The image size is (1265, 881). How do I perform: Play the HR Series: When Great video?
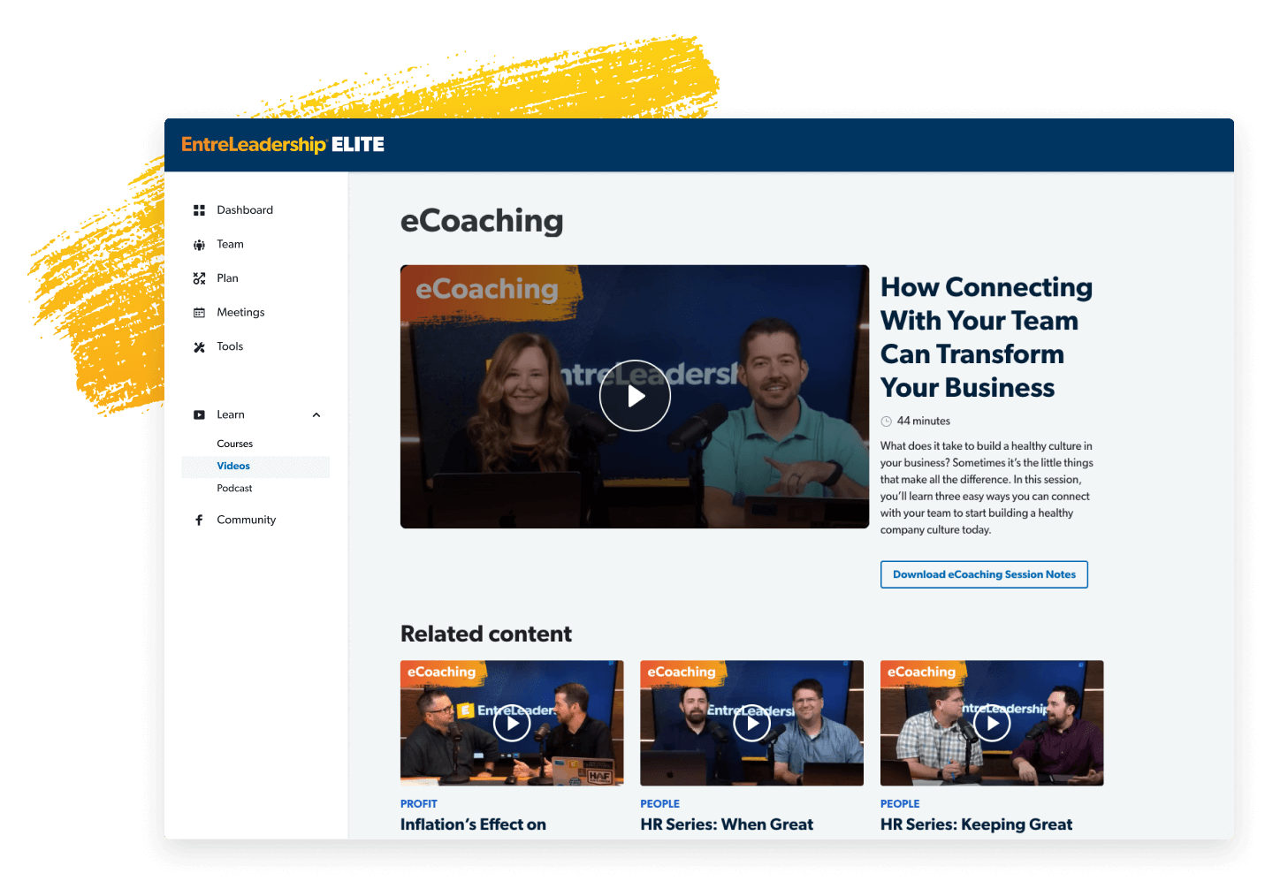coord(752,724)
